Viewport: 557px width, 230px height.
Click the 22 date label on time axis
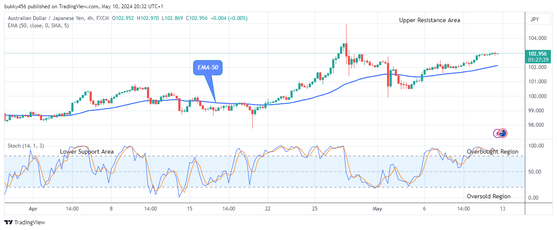[268, 209]
